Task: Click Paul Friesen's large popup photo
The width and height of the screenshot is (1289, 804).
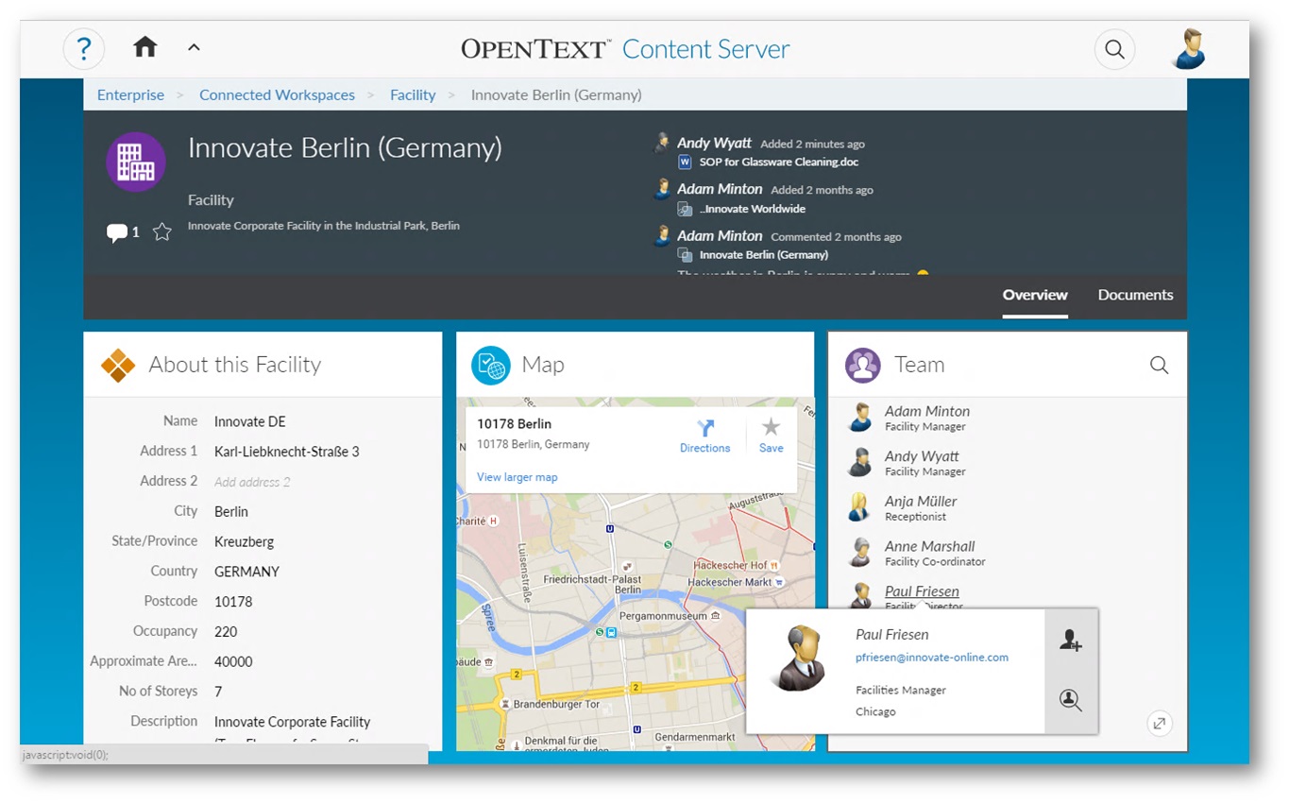Action: click(801, 657)
